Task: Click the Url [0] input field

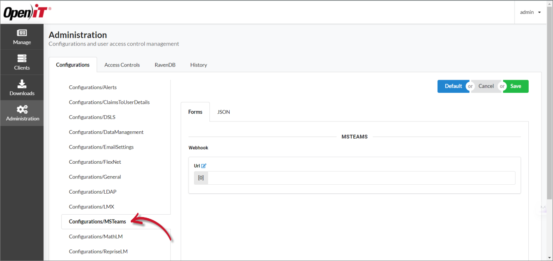Action: [x=362, y=178]
